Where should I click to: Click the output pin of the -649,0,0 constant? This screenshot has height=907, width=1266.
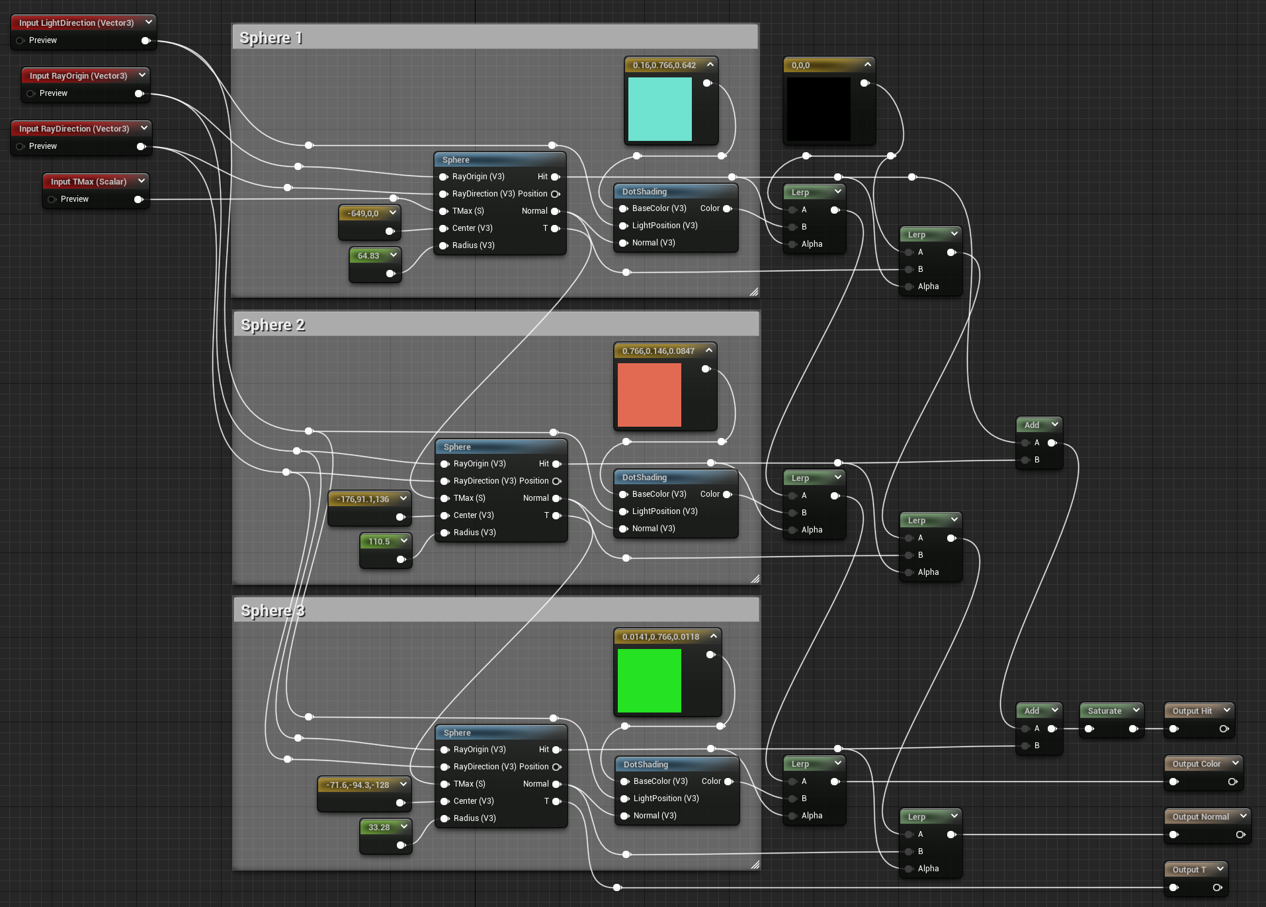pyautogui.click(x=390, y=231)
